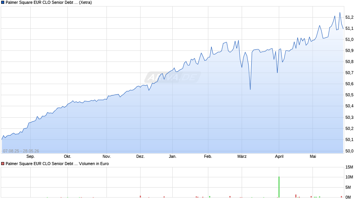The height and width of the screenshot is (201, 360).
Task: Click the 'Dez.' month label
Action: (x=140, y=157)
